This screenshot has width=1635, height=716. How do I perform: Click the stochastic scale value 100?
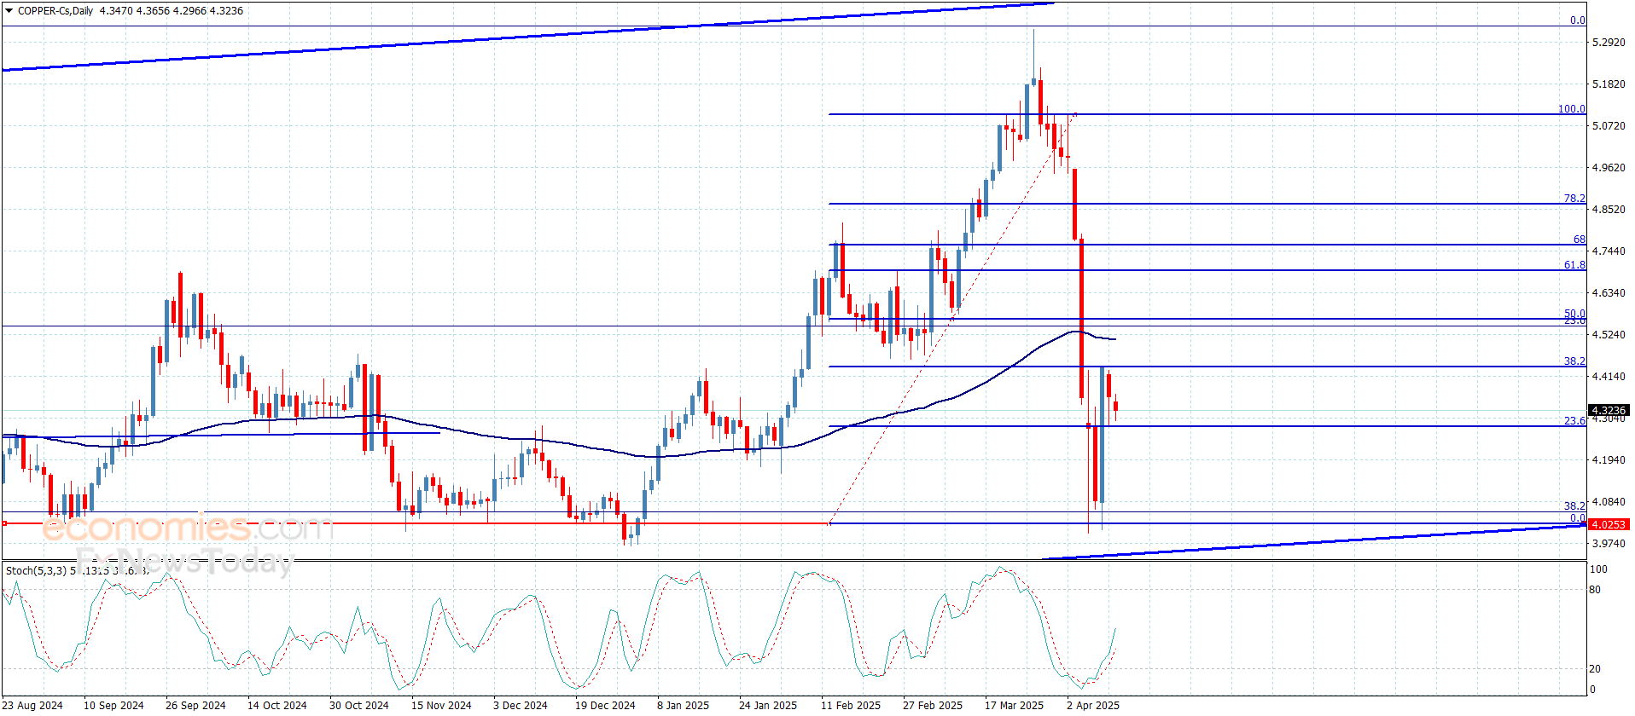[x=1599, y=569]
